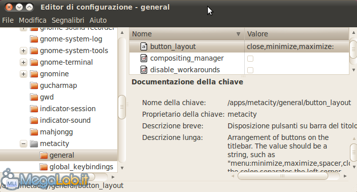Click the /apps/metacity/general/button_layout key path text
Image resolution: width=357 pixels, height=192 pixels.
tap(289, 103)
